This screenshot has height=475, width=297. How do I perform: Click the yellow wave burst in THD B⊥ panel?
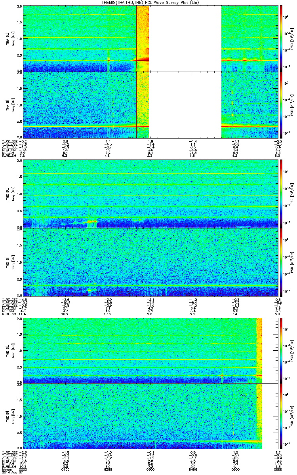point(90,221)
